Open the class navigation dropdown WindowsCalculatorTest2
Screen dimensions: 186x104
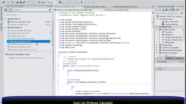[79, 10]
